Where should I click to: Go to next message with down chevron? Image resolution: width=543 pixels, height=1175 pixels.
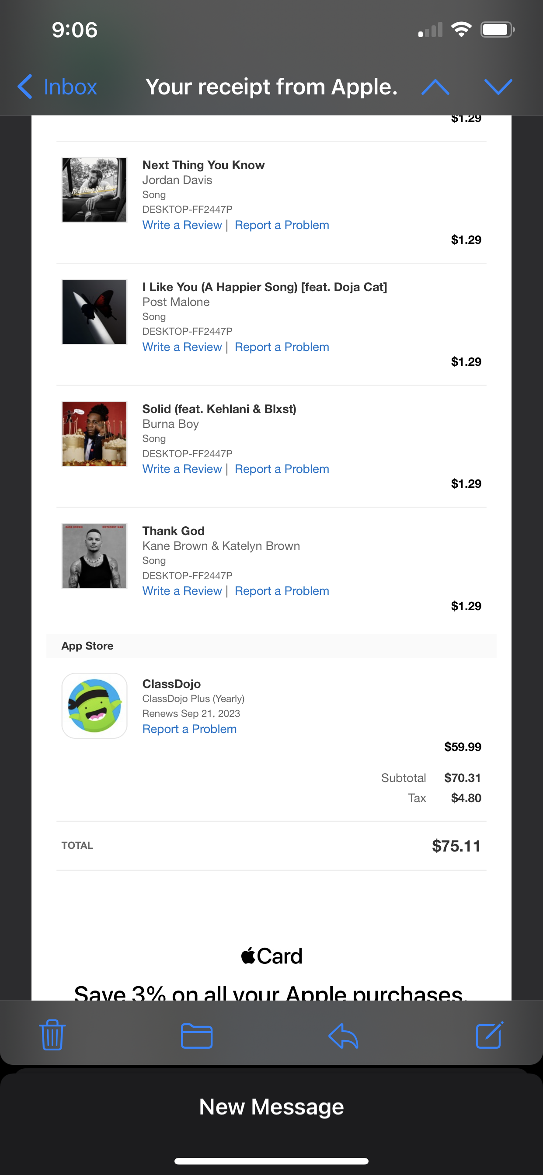coord(498,87)
